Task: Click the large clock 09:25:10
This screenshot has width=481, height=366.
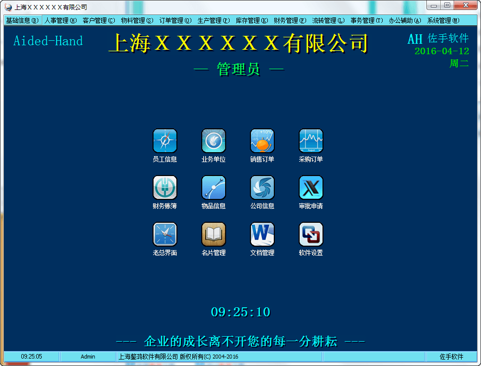Action: [240, 312]
